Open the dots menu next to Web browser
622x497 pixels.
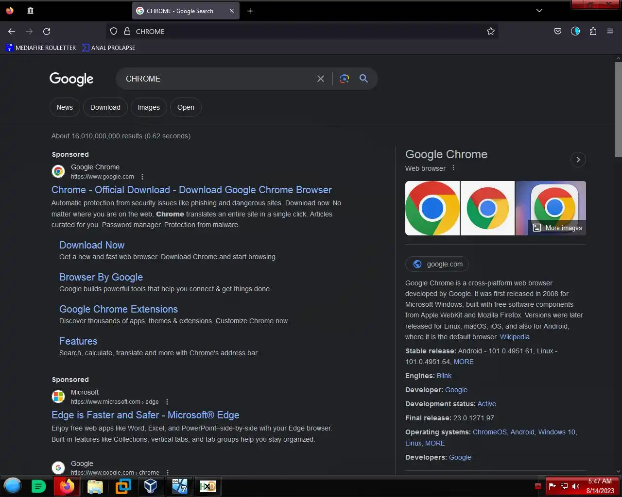[x=453, y=168]
